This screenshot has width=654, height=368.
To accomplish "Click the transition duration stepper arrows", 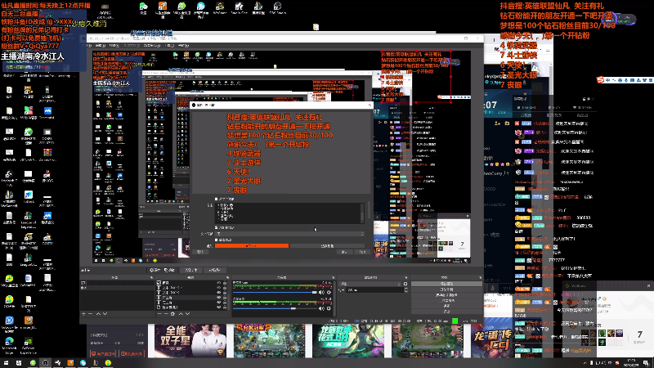I will (x=405, y=289).
